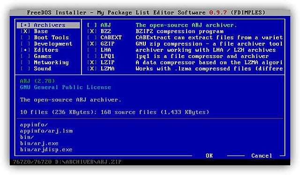
Task: Click the D:\ARCHIVER\ARJ.ZIP status path
Action: [x=89, y=162]
